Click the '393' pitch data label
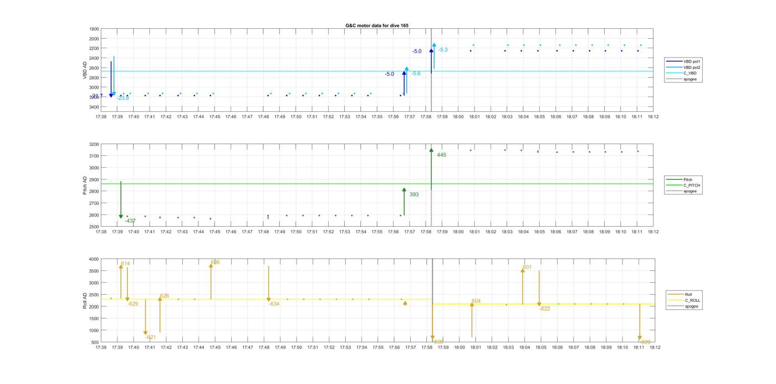 coord(414,194)
